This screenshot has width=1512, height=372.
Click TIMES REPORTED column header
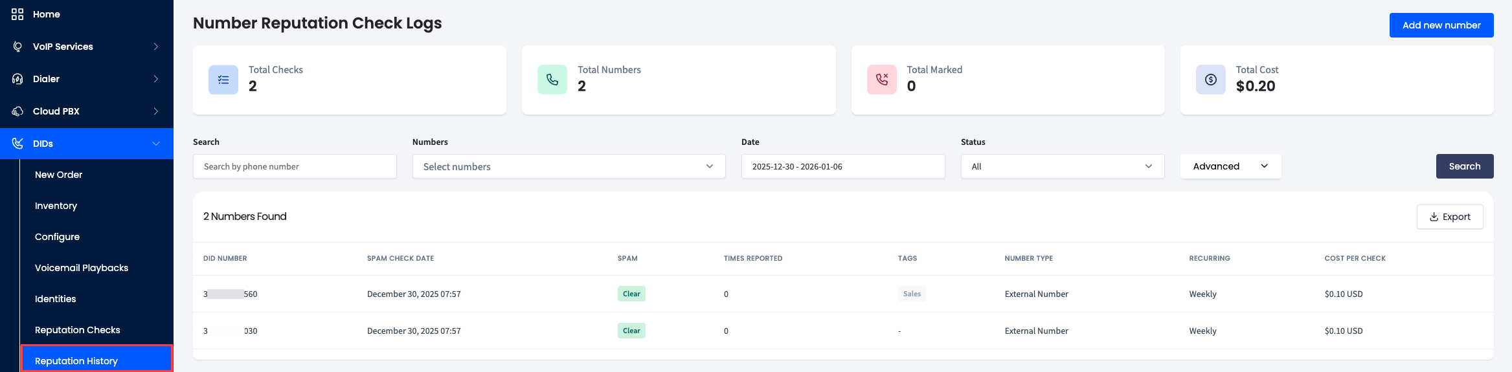(x=753, y=258)
